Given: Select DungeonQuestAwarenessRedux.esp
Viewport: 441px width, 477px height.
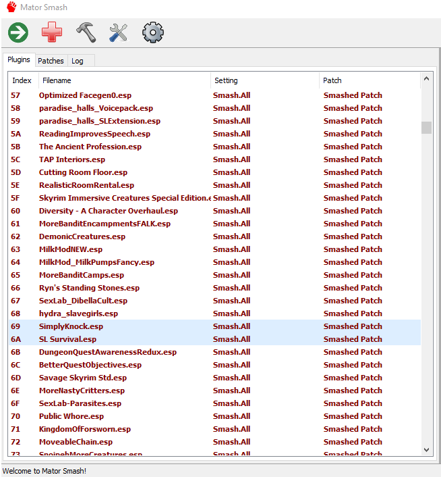Looking at the screenshot, I should [214, 352].
